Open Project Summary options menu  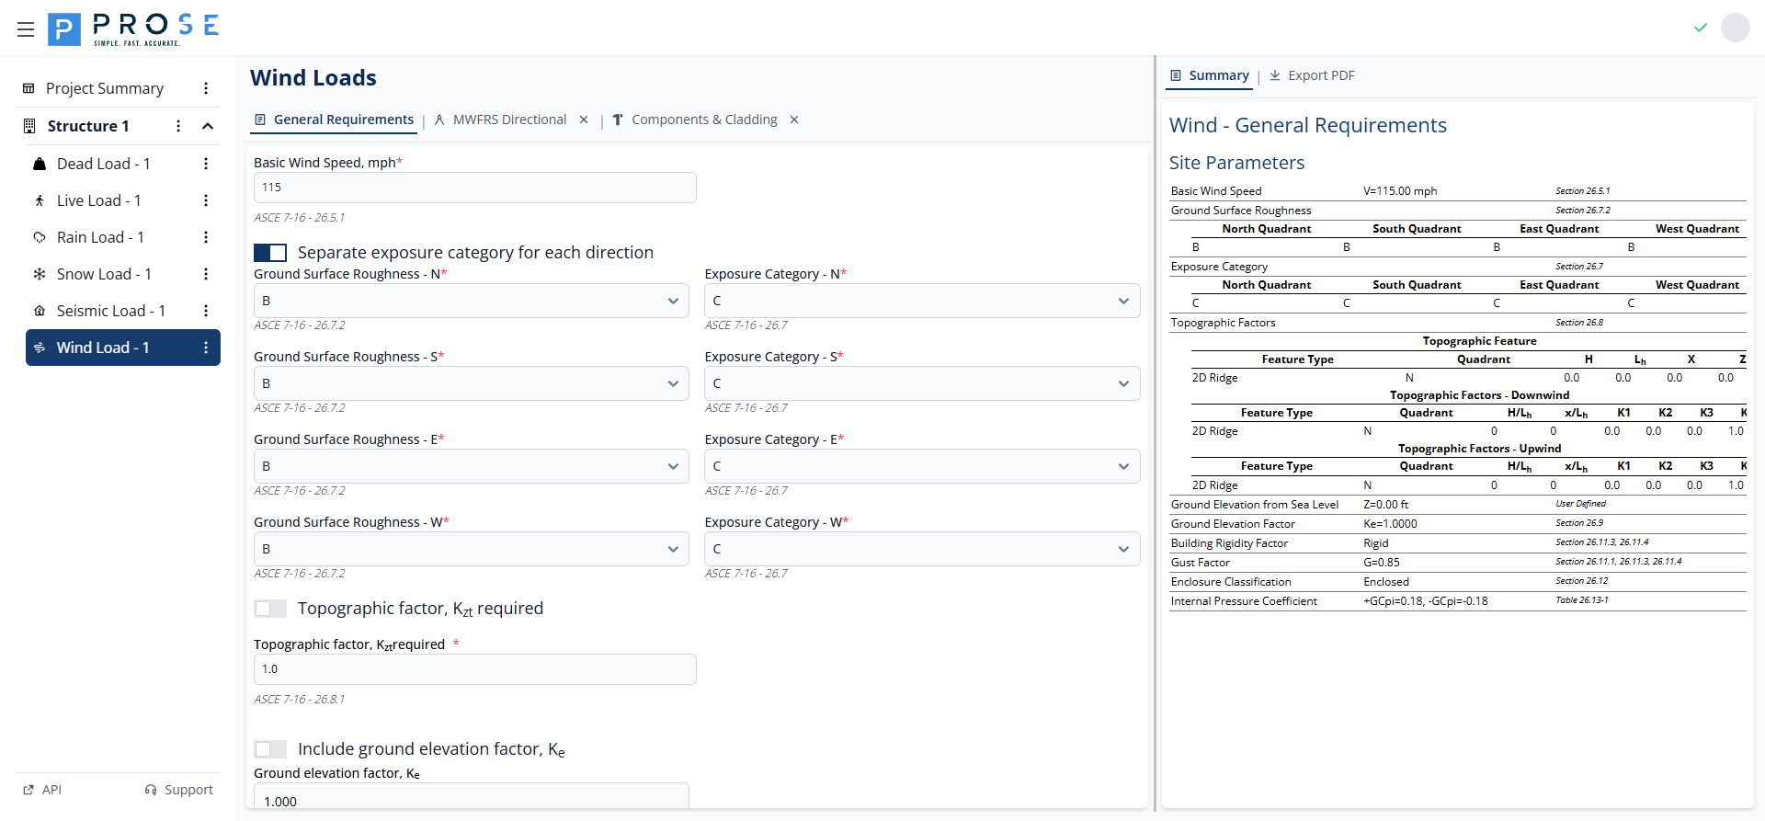click(x=206, y=88)
